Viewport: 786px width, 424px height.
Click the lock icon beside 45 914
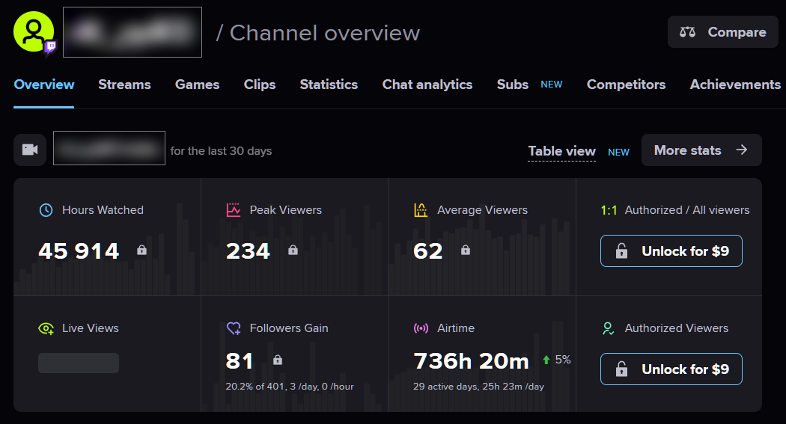point(142,250)
